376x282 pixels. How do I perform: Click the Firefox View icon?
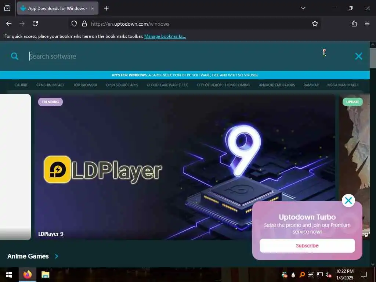pyautogui.click(x=7, y=8)
